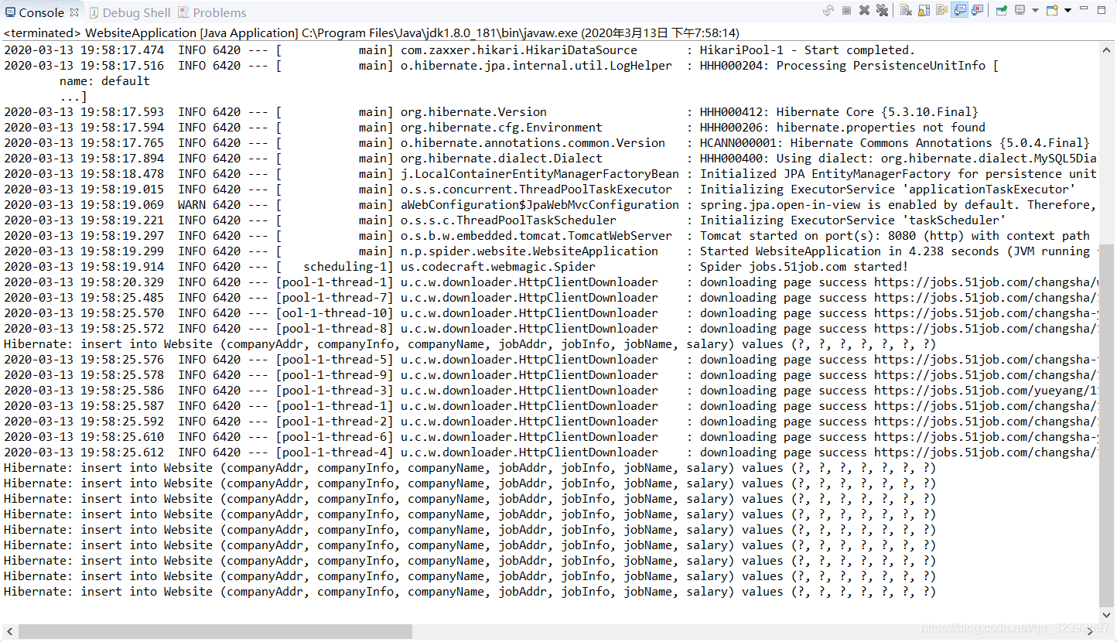Click the '[pool-1-thread-2]' thread label
Image resolution: width=1117 pixels, height=642 pixels.
(x=334, y=421)
